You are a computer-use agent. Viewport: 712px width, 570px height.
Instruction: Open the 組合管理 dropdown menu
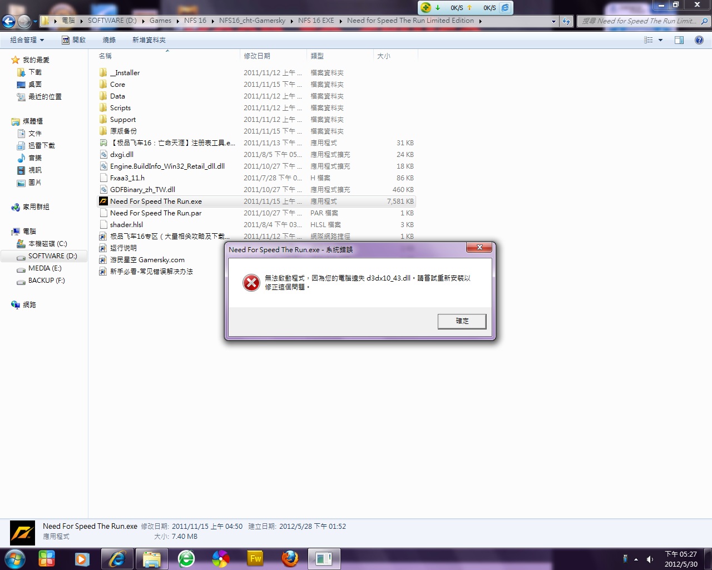pyautogui.click(x=27, y=40)
